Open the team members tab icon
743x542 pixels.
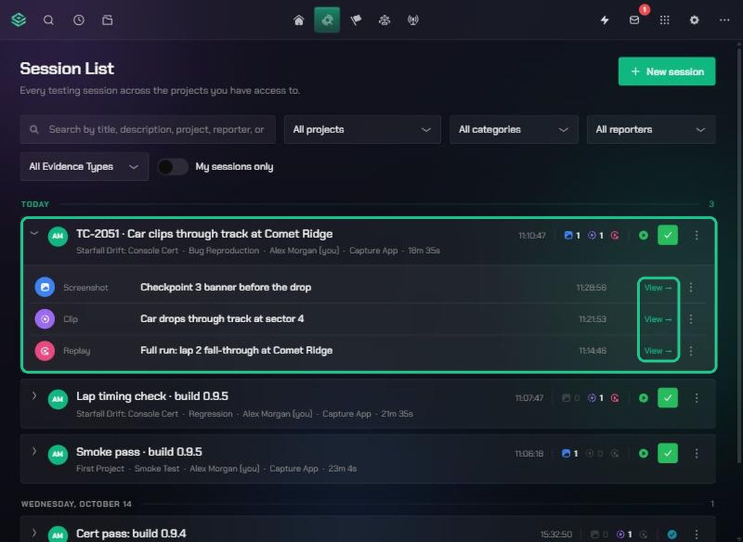pyautogui.click(x=385, y=20)
